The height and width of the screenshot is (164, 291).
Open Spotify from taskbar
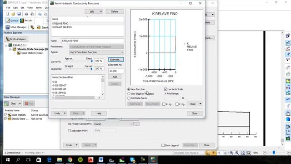(x=80, y=160)
